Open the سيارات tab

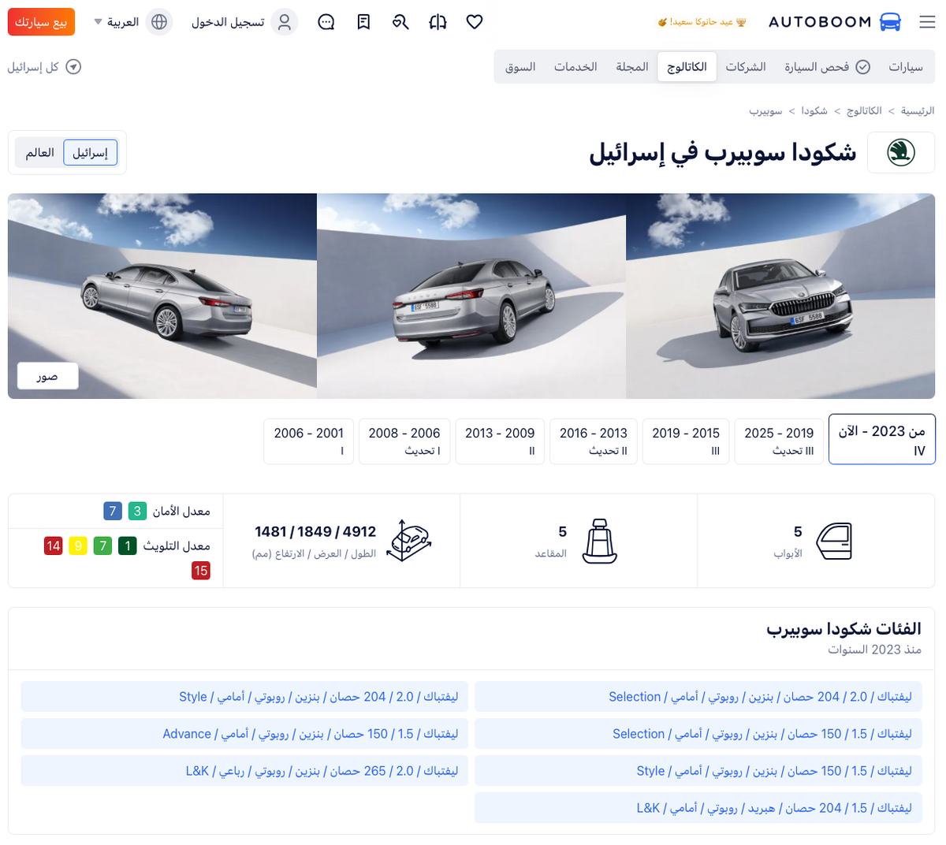click(x=906, y=67)
